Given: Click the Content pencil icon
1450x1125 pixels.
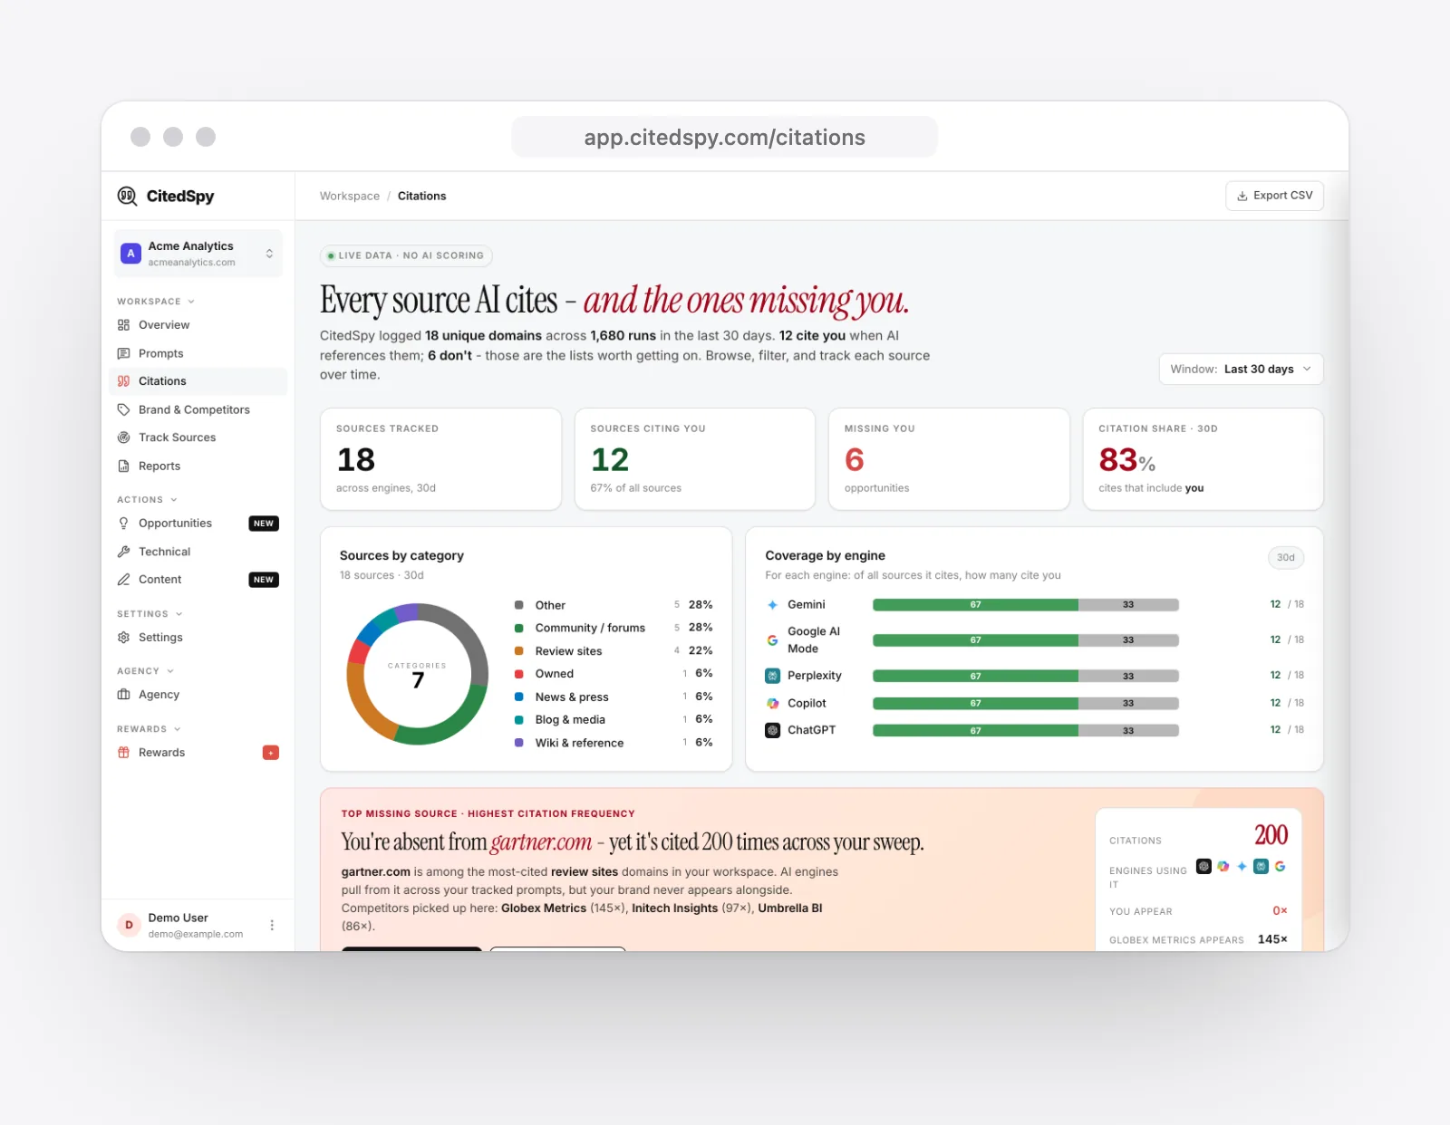Looking at the screenshot, I should point(124,580).
